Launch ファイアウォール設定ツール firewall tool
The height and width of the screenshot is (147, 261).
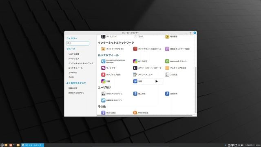coord(147,49)
